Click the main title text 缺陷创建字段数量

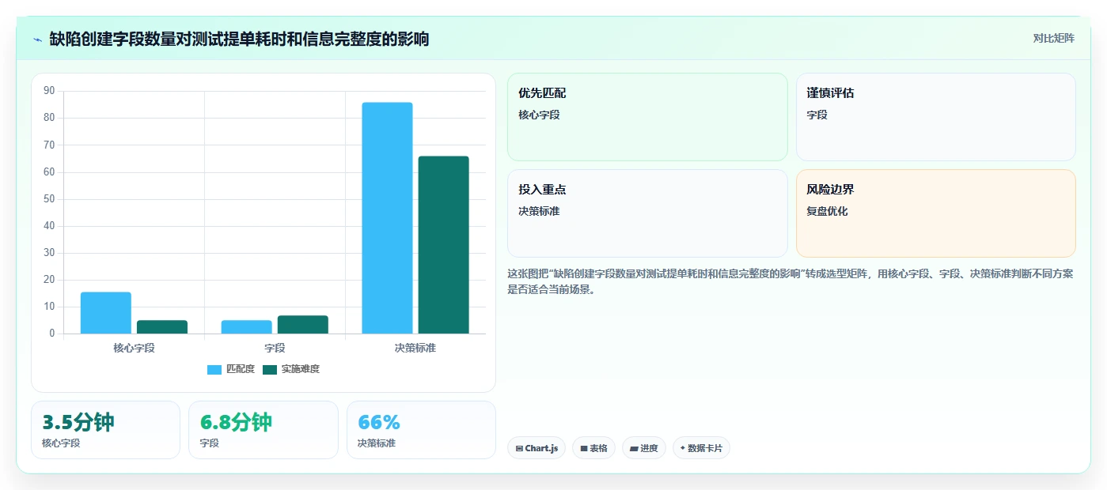click(114, 39)
